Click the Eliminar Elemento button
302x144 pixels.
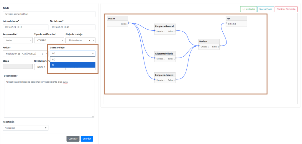tap(286, 9)
